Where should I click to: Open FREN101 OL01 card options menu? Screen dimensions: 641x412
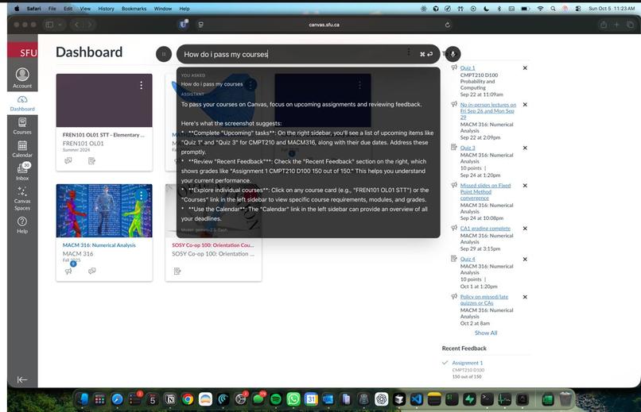(141, 85)
